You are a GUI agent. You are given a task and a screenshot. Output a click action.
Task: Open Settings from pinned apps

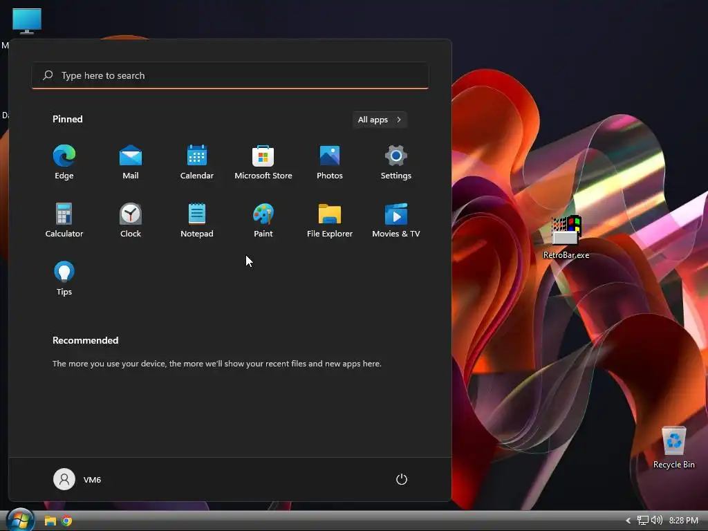pyautogui.click(x=396, y=162)
